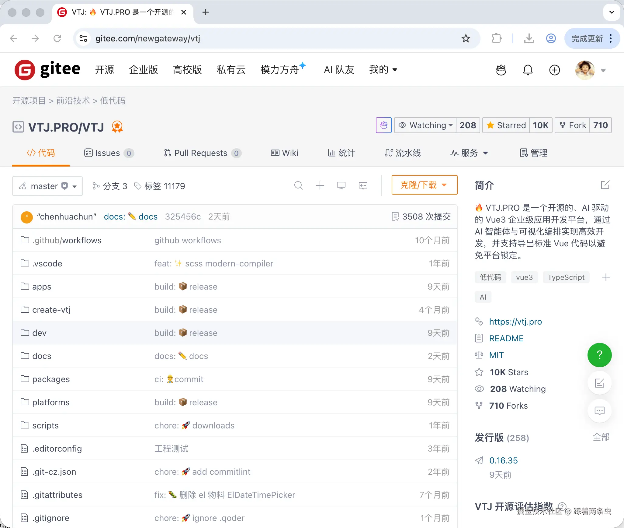Click the recommended project badge icon

[117, 127]
